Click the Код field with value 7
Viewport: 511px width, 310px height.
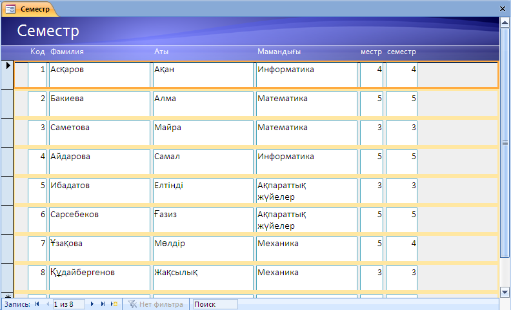pyautogui.click(x=37, y=249)
